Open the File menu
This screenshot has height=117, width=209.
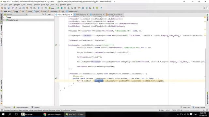2,5
